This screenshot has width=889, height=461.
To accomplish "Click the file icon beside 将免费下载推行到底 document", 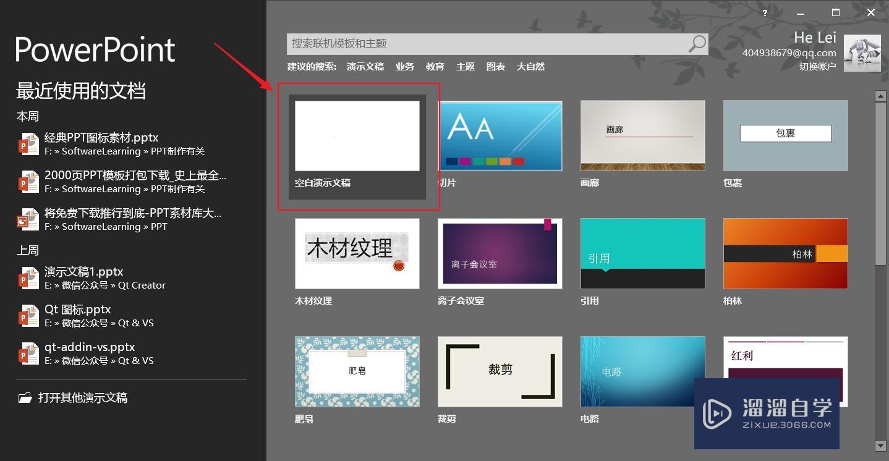I will pos(27,219).
